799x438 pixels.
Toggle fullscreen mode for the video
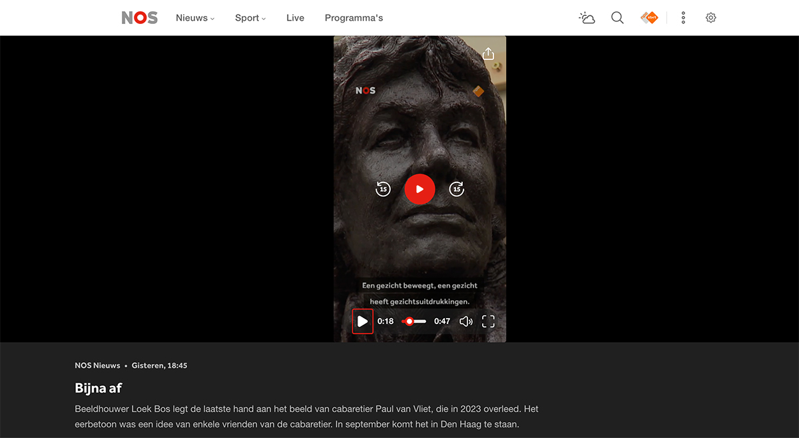(488, 322)
